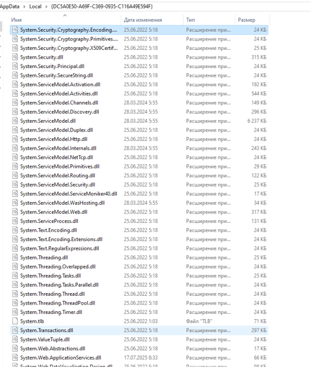Screen dimensions: 311x369
Task: Click the icon beside System.Security.SecureString.dll
Action: (x=15, y=75)
